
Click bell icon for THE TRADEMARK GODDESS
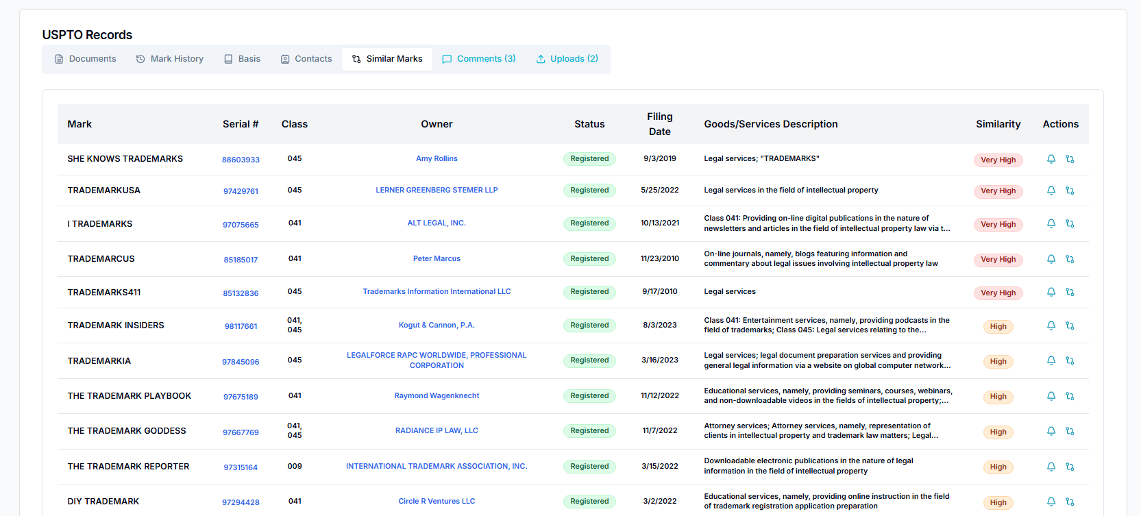[x=1051, y=431]
